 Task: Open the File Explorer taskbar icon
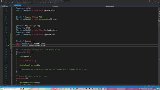58,89
